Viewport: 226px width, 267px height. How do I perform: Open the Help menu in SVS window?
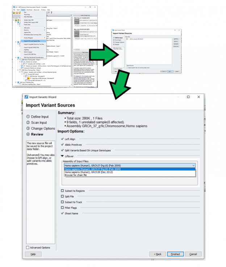point(49,10)
